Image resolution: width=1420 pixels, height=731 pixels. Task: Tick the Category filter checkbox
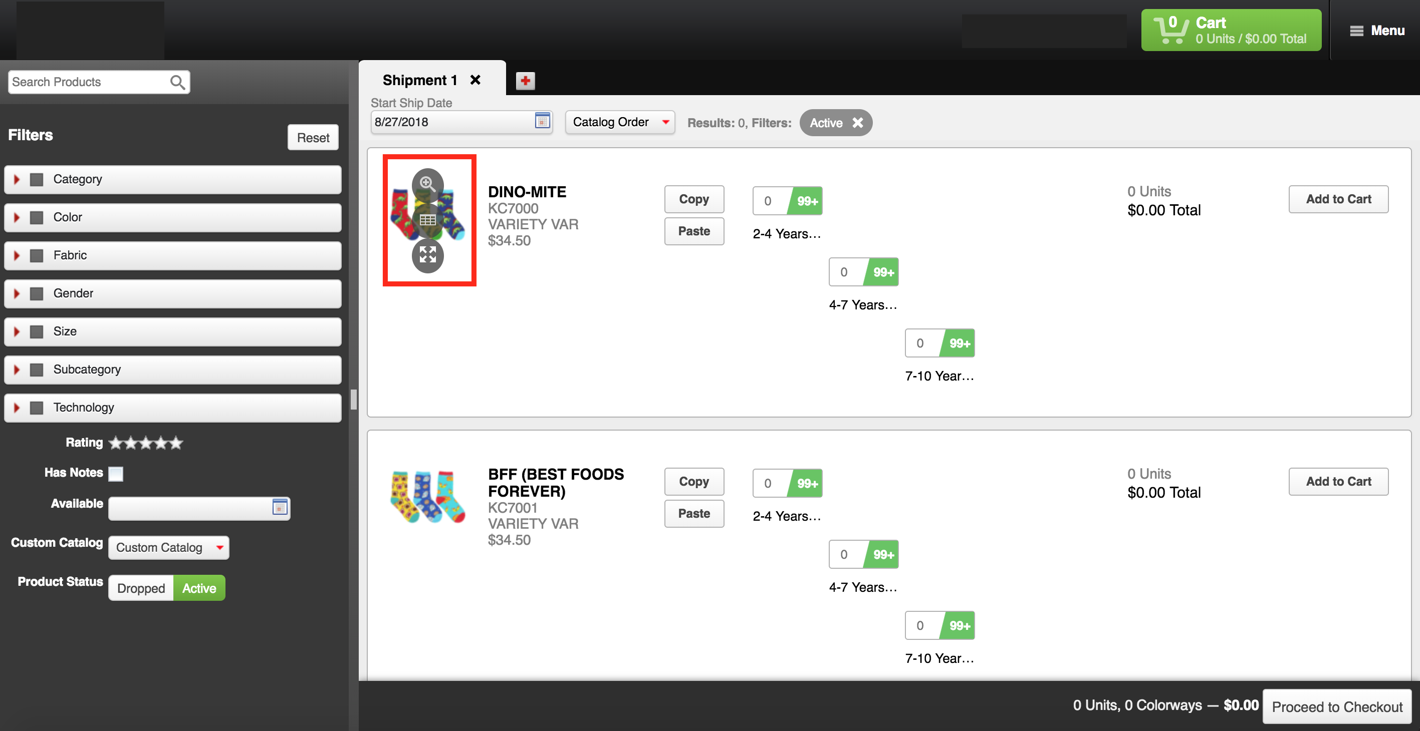(37, 180)
